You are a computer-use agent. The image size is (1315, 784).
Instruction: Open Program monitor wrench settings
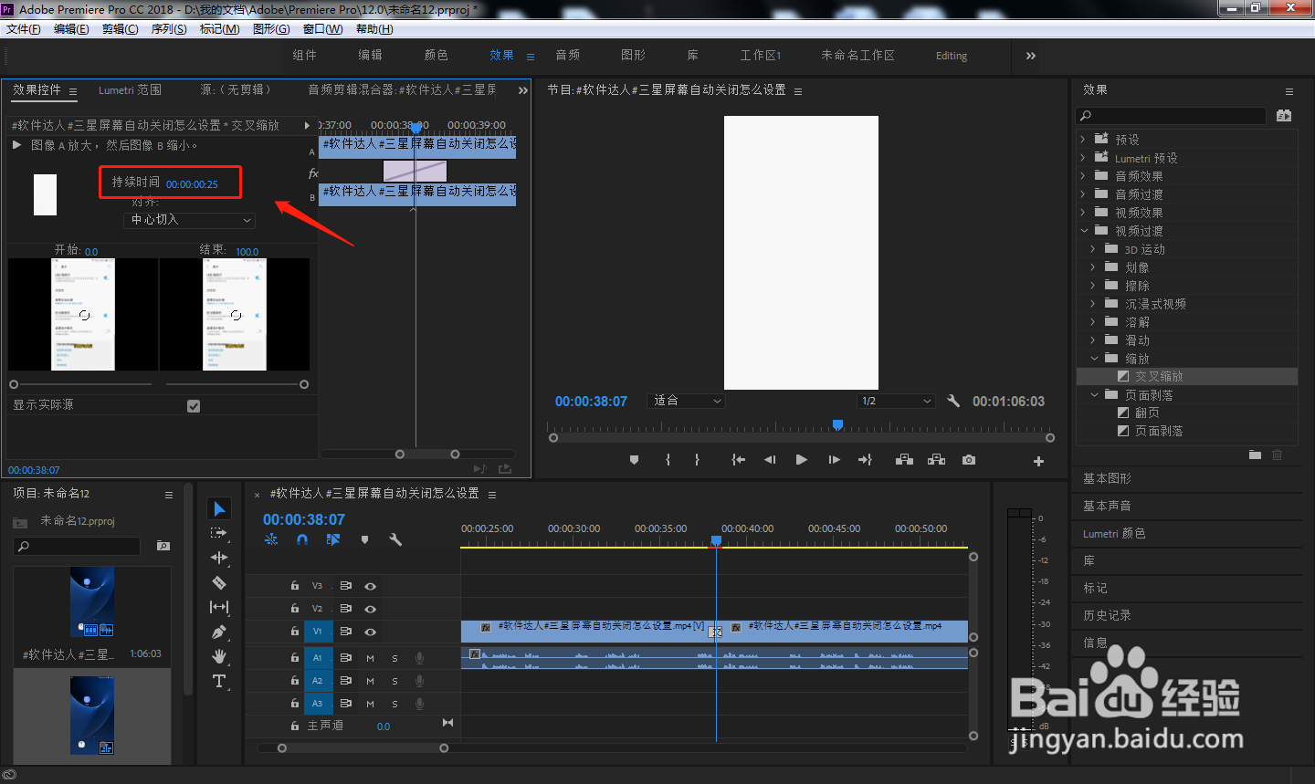[953, 401]
